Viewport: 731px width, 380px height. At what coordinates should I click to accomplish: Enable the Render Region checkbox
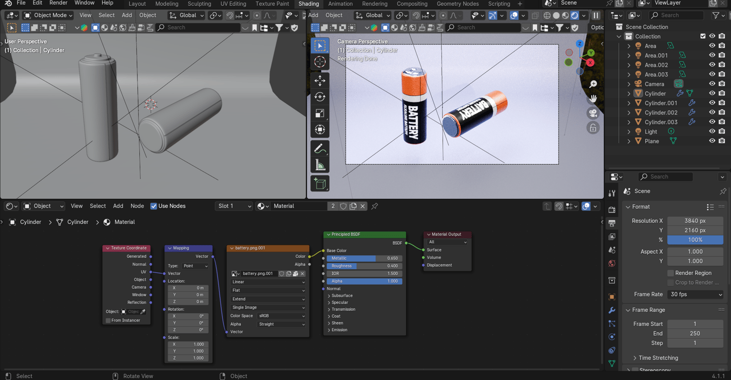click(671, 273)
